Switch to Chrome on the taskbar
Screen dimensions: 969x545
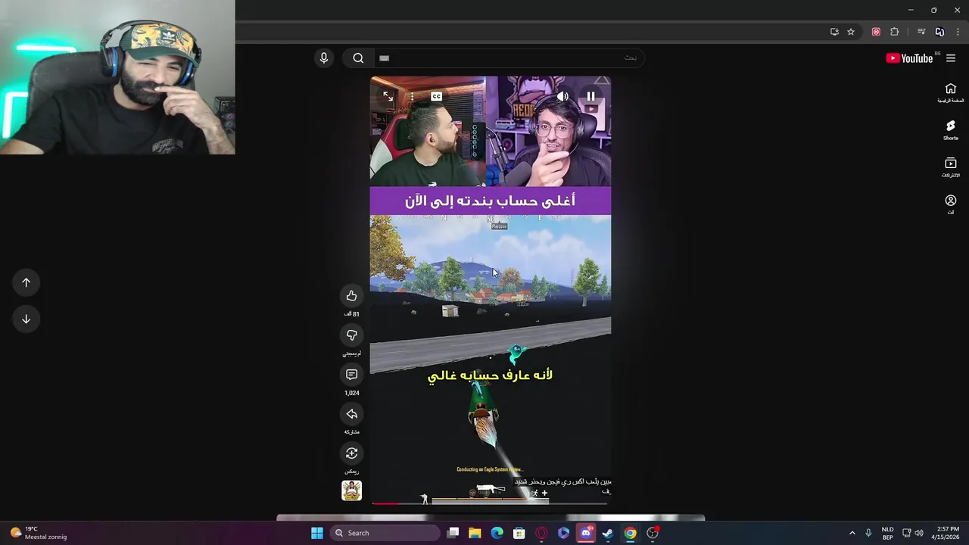[630, 533]
